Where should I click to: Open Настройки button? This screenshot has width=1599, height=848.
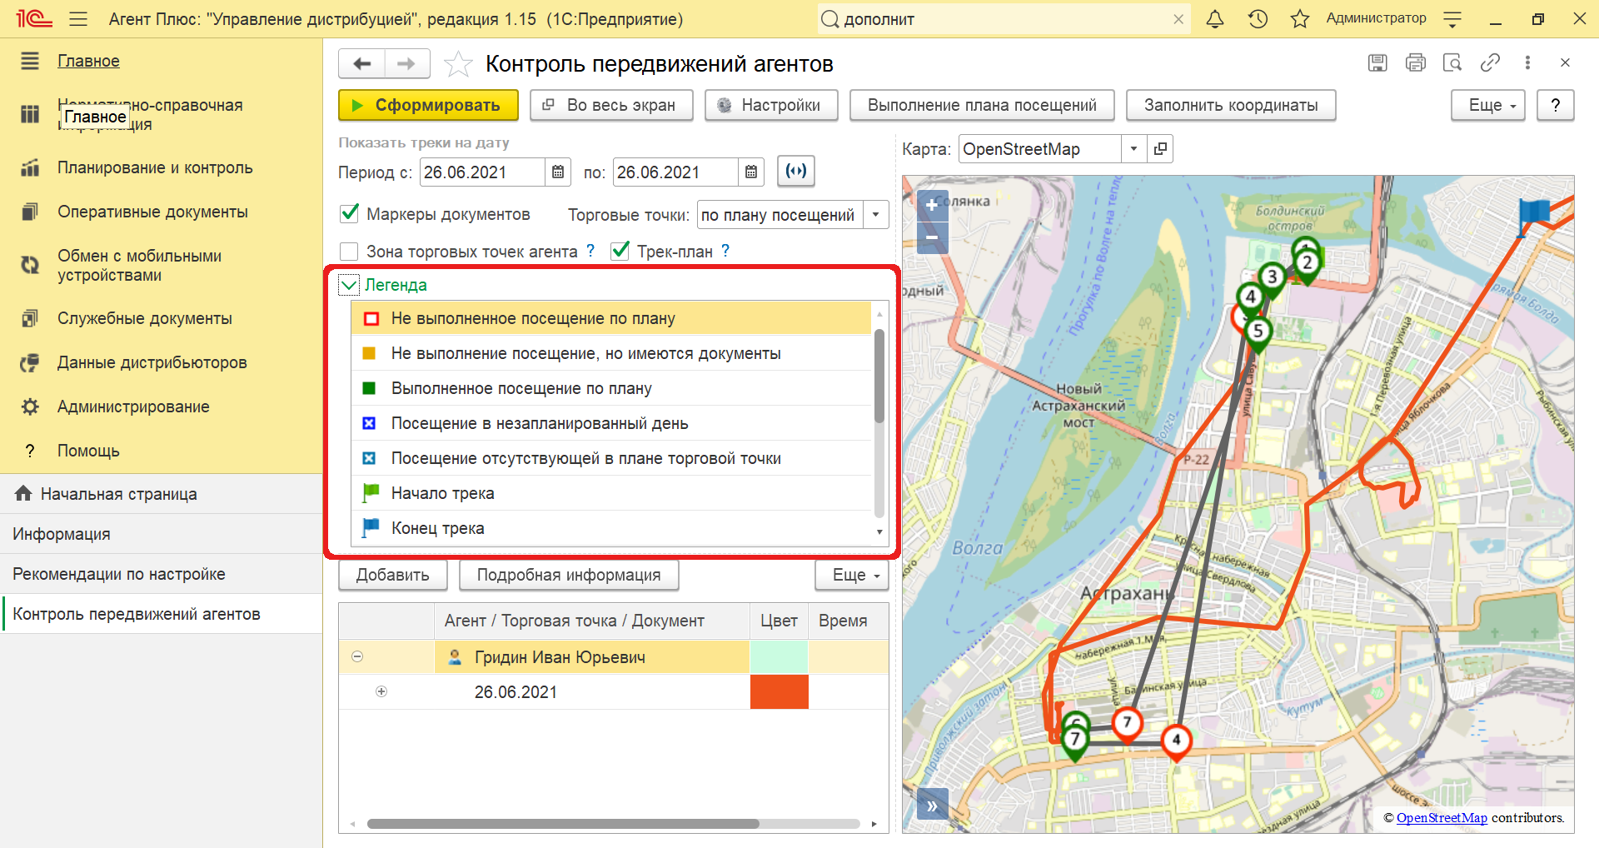point(771,106)
